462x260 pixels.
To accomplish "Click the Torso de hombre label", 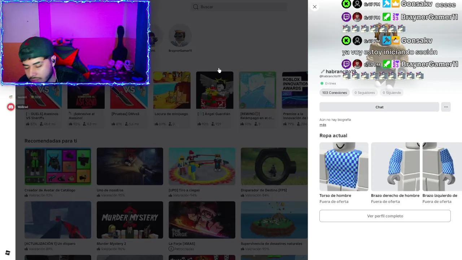I will coord(335,196).
